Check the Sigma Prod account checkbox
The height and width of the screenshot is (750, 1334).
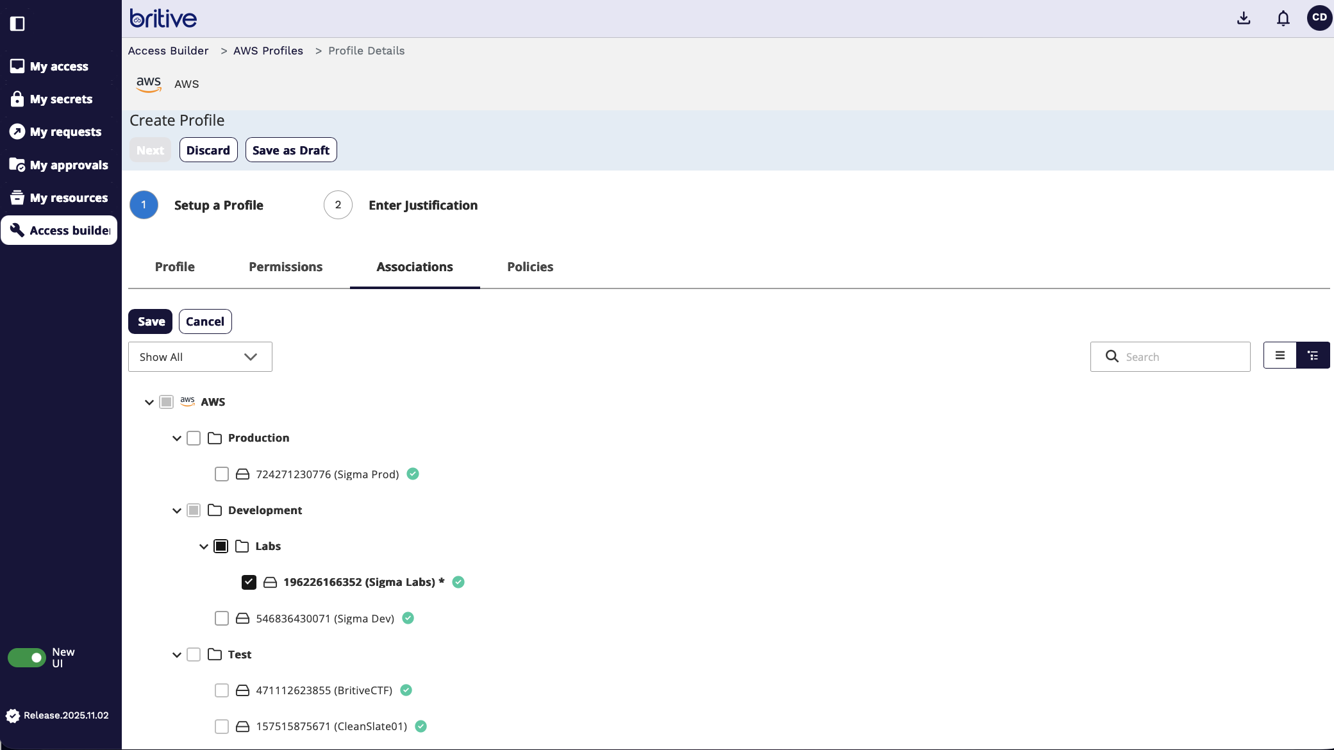click(222, 474)
